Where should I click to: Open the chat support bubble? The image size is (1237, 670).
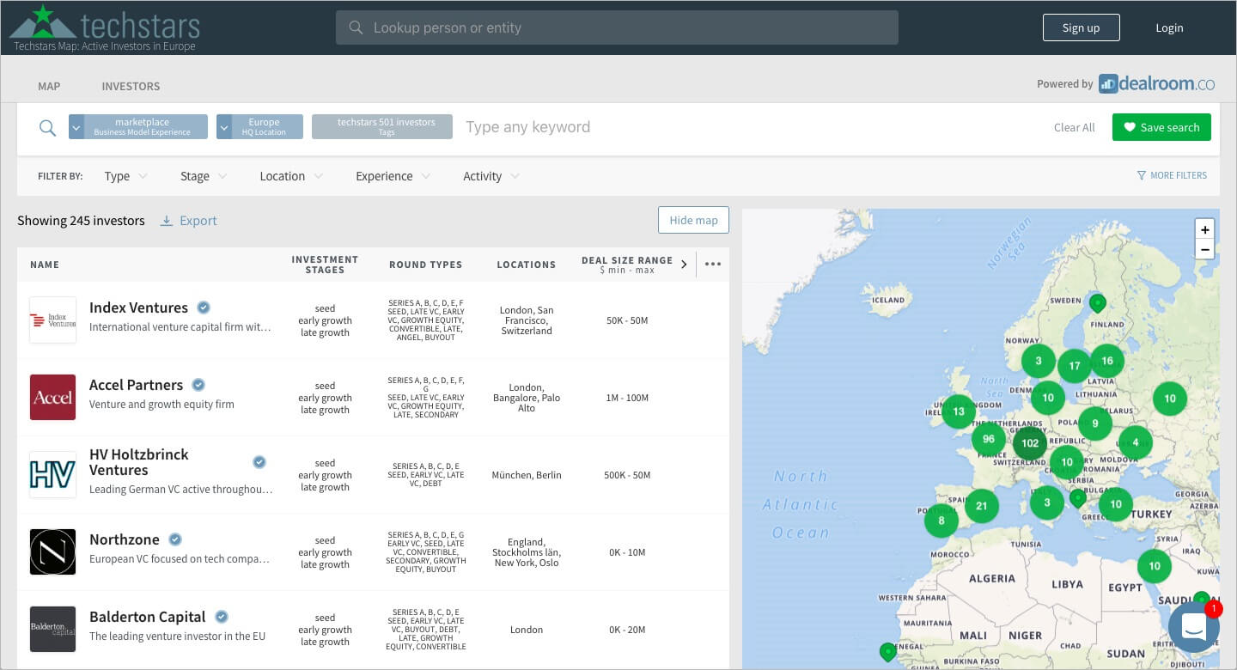point(1193,627)
